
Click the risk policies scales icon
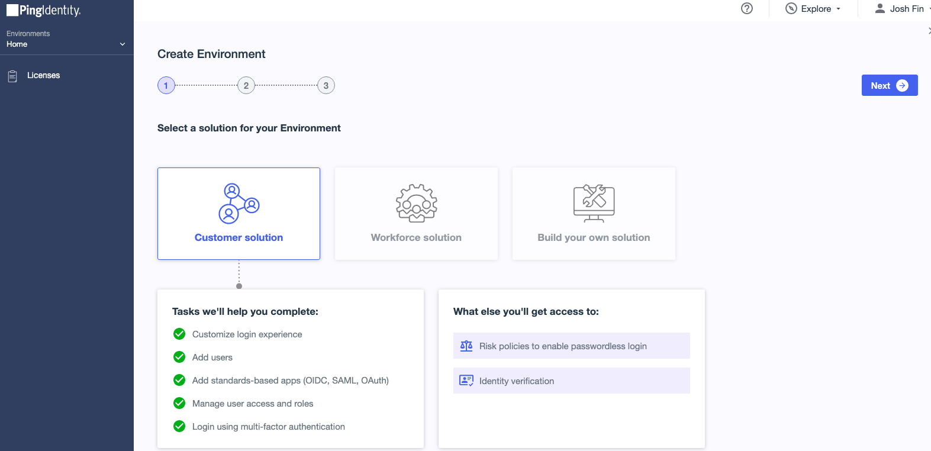[x=466, y=346]
